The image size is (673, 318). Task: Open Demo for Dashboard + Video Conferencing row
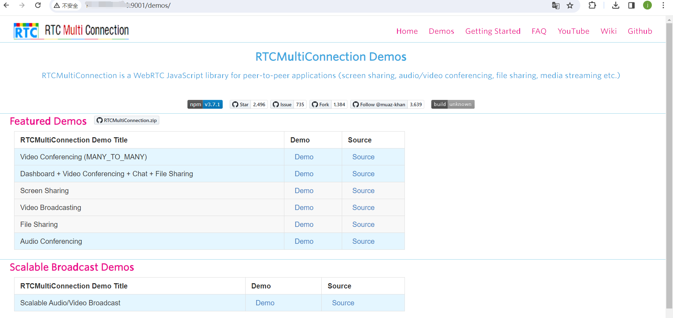304,174
